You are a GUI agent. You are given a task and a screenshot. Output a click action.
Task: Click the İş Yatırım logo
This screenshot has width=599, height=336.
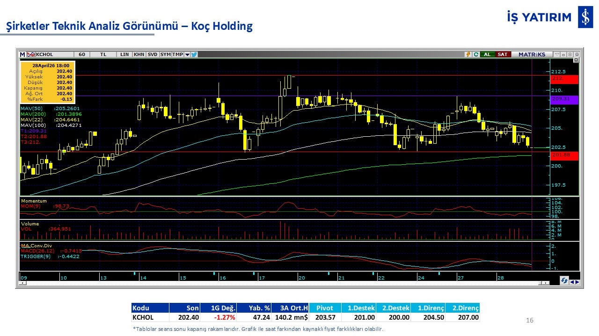(x=585, y=17)
